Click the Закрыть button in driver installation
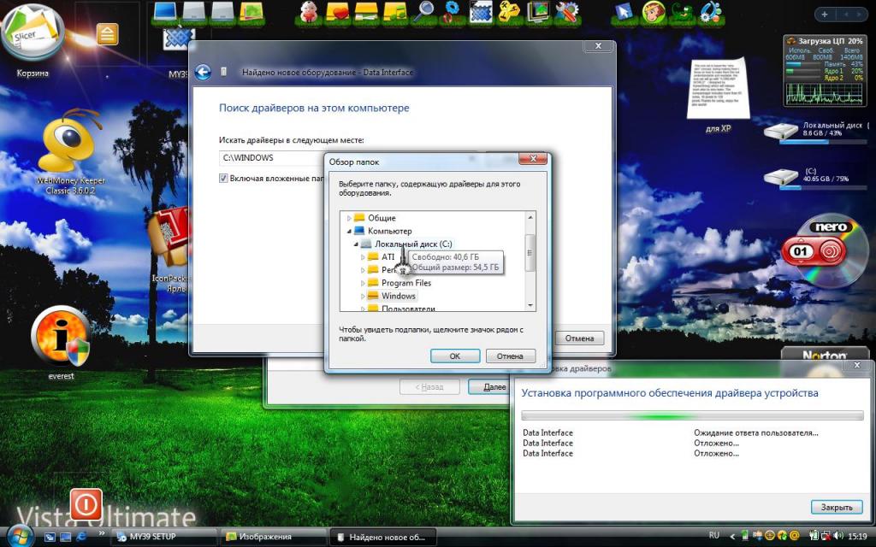This screenshot has width=876, height=547. pos(836,507)
